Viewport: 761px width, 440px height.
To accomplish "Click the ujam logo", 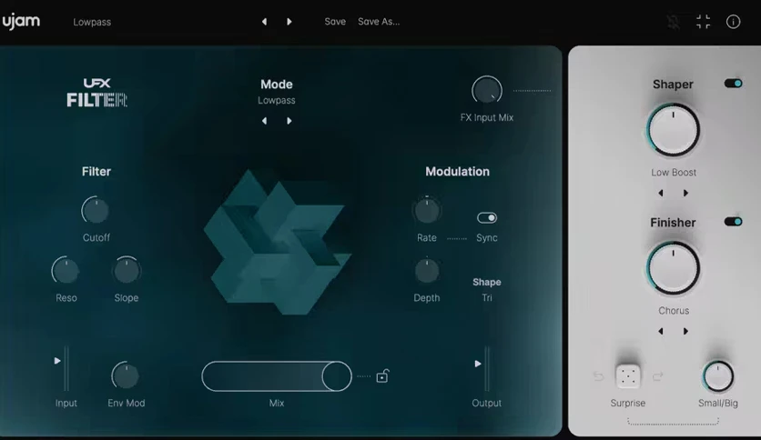I will [x=21, y=22].
